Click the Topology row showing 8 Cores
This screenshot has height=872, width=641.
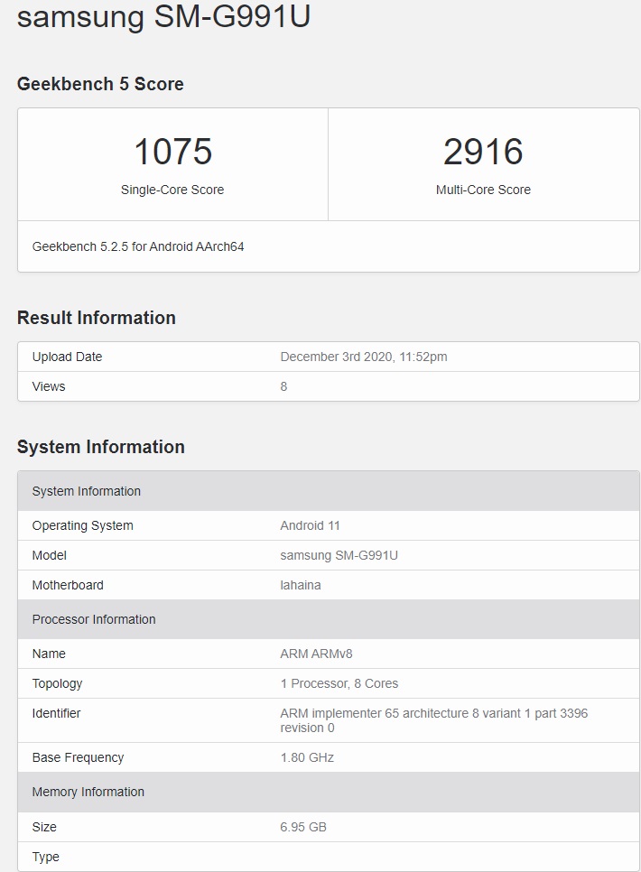tap(338, 683)
